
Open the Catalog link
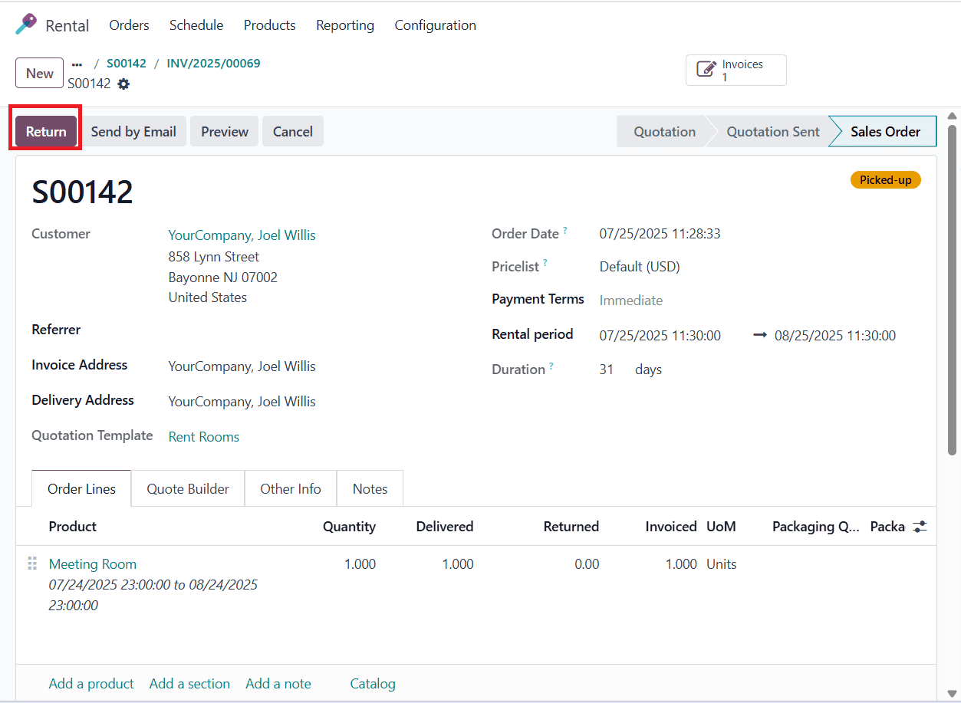click(373, 684)
